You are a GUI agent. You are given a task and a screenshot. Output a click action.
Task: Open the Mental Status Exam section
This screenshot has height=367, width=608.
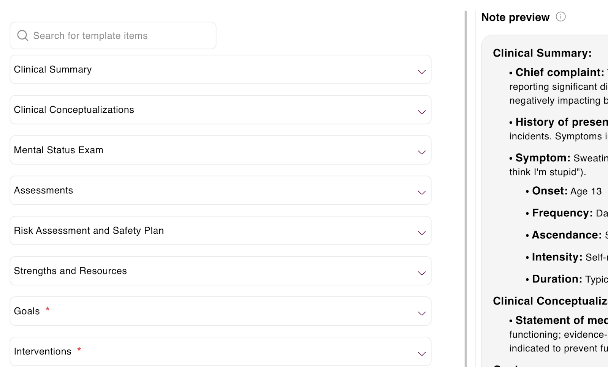pyautogui.click(x=421, y=152)
